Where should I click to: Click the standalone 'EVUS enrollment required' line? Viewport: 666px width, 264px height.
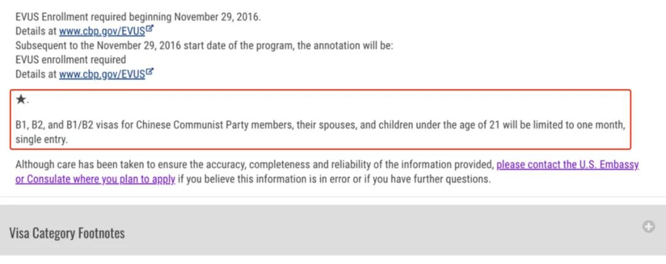tap(71, 59)
